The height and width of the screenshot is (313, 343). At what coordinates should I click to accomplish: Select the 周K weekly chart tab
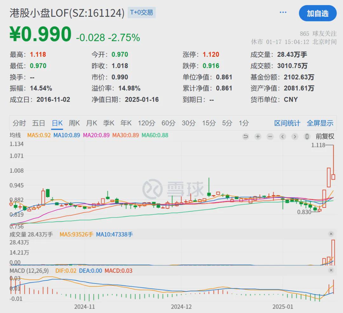(74, 123)
